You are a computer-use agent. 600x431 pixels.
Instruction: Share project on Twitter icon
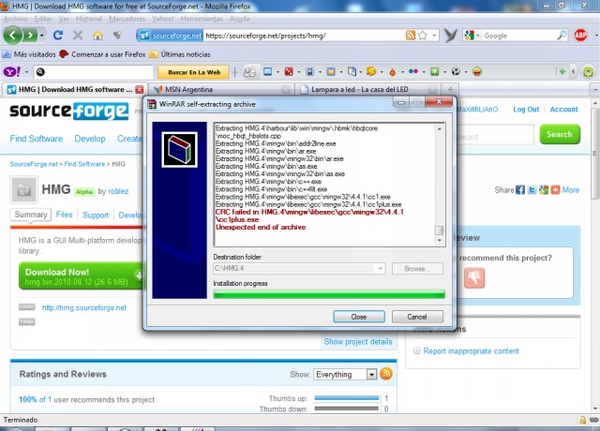(x=532, y=190)
